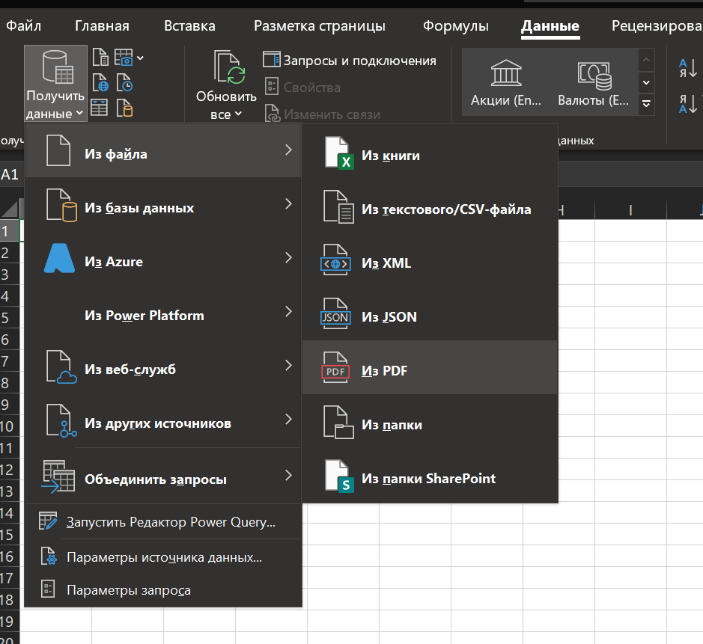This screenshot has width=703, height=644.
Task: Select row 9 header
Action: 10,405
